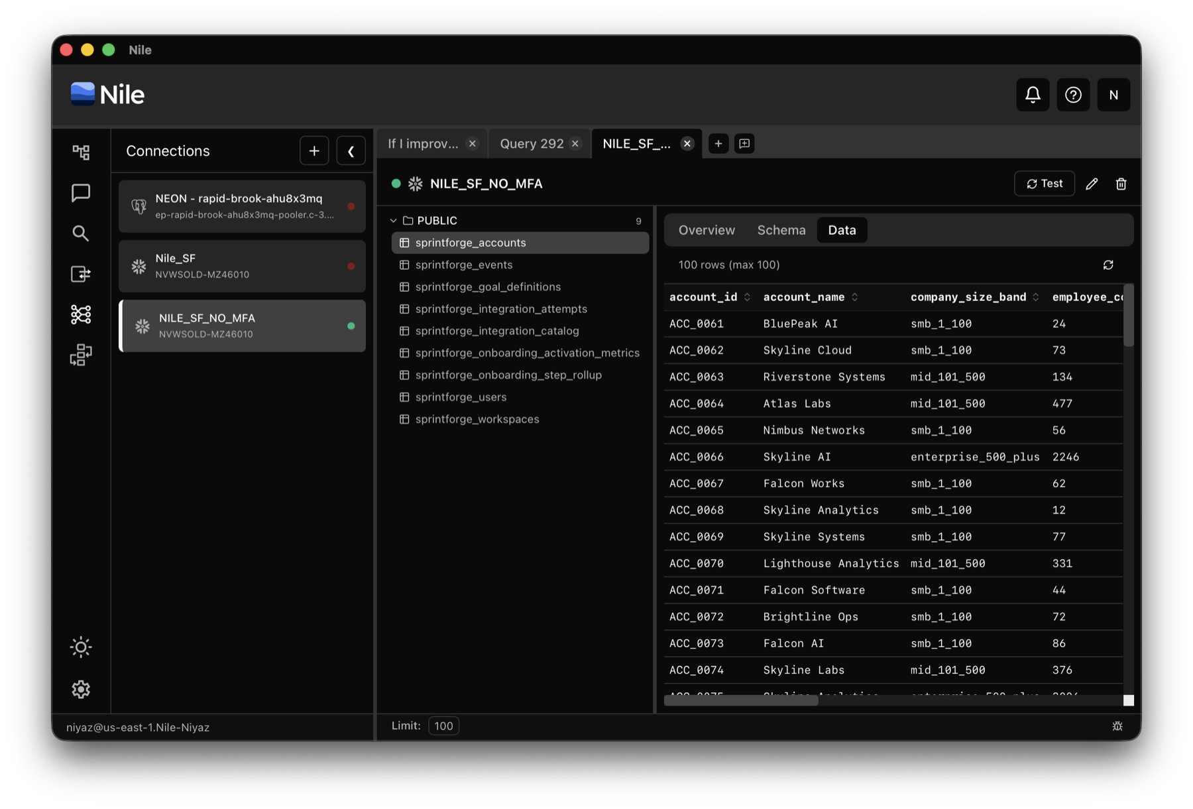Click the Nile logo
1193x809 pixels.
(x=107, y=95)
